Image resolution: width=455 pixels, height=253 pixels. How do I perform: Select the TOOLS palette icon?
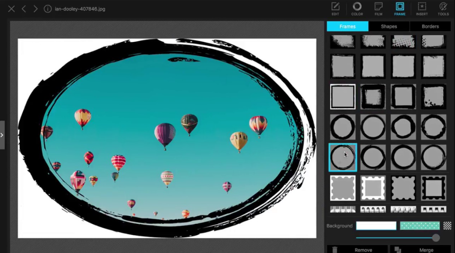click(443, 9)
